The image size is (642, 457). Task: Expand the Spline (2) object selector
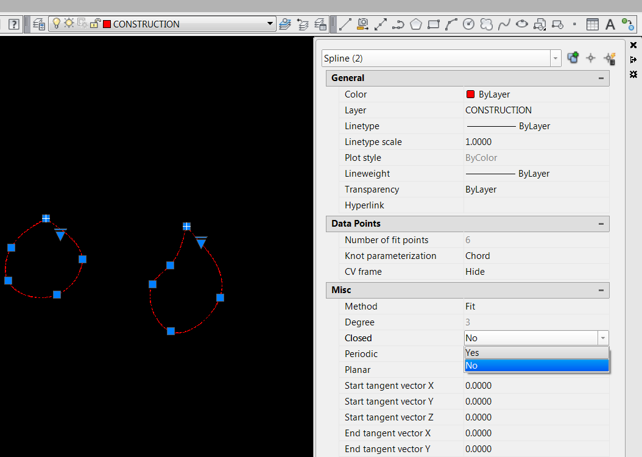pyautogui.click(x=555, y=58)
